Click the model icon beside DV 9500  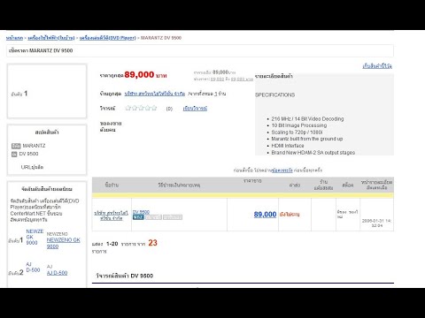pos(14,154)
